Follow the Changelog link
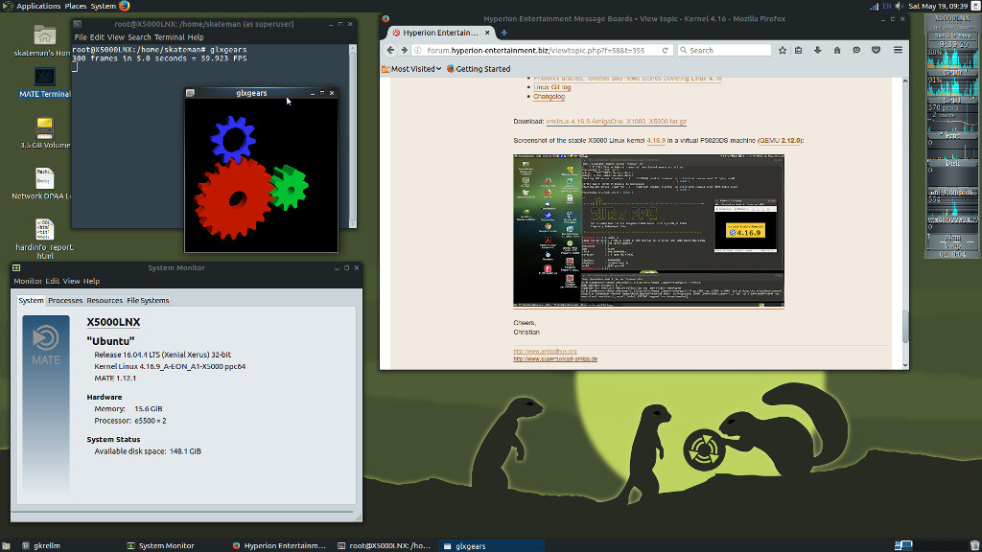The width and height of the screenshot is (982, 552). (549, 97)
